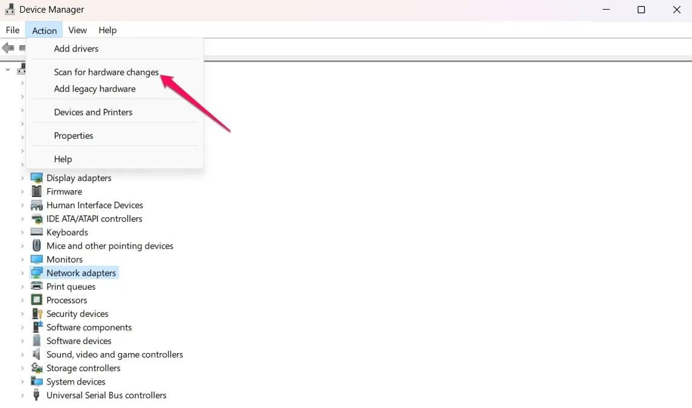Open the File menu

12,30
